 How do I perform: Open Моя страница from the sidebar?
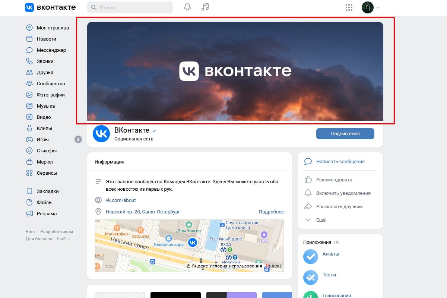point(52,28)
